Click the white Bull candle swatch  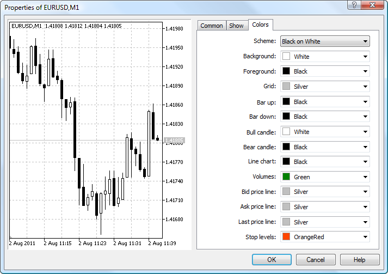pos(286,131)
